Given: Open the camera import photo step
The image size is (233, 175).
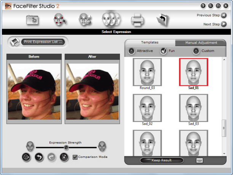Looking at the screenshot, I should coord(32,20).
